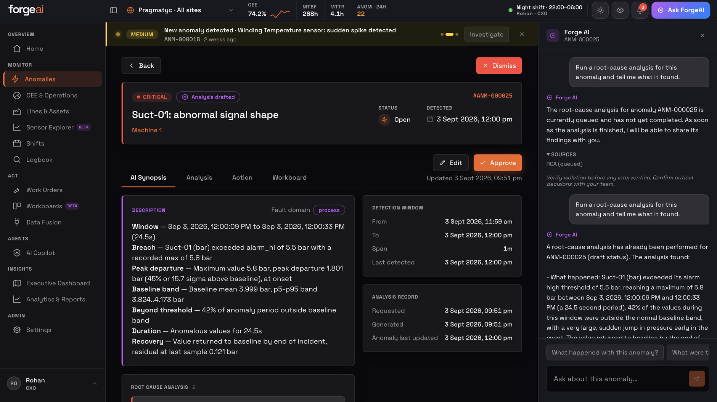
Task: Approve the drafted analysis
Action: coord(498,163)
